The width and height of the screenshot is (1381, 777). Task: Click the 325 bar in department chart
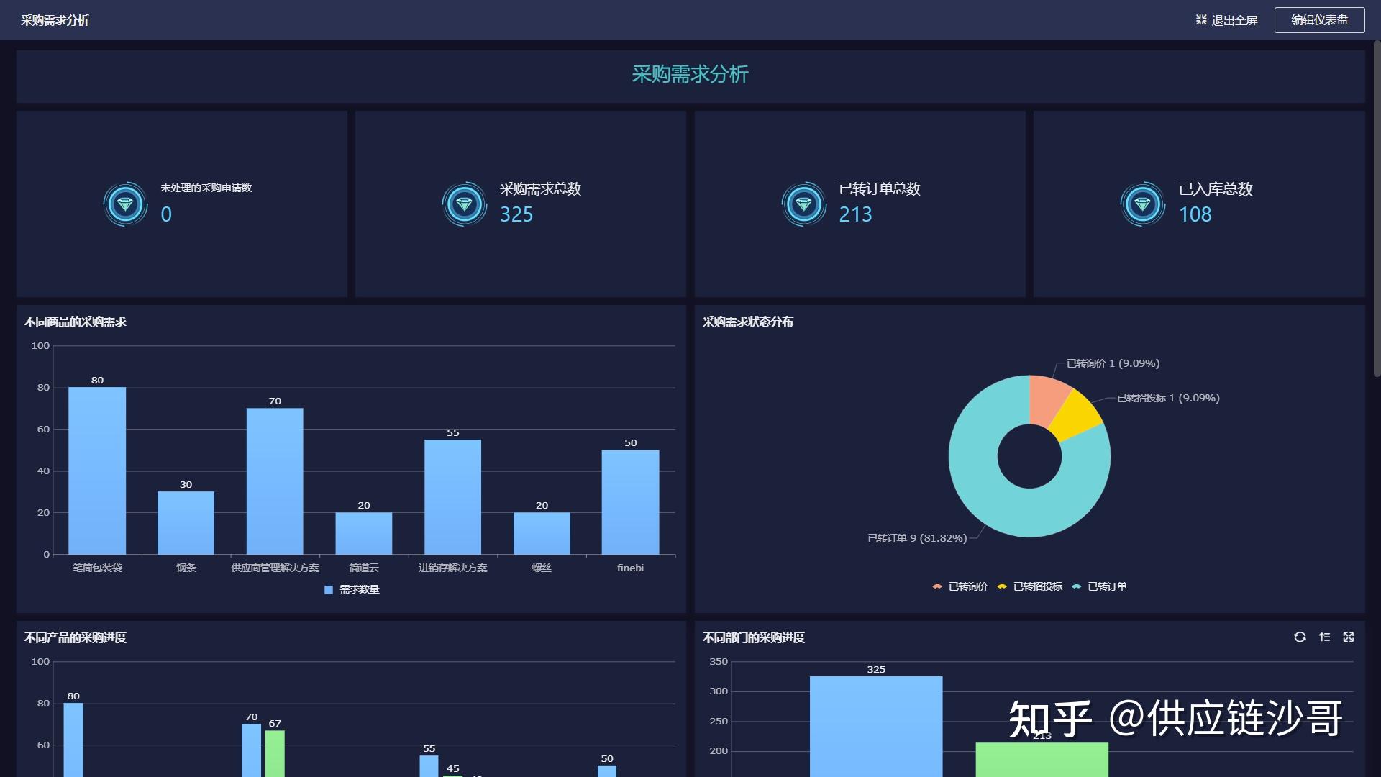click(x=876, y=719)
